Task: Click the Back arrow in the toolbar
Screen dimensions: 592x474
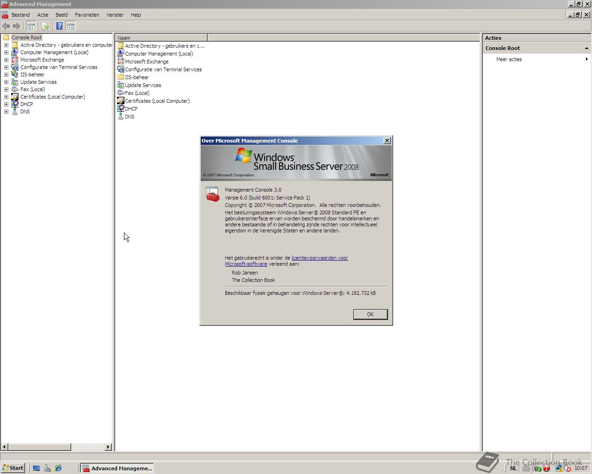Action: tap(6, 26)
